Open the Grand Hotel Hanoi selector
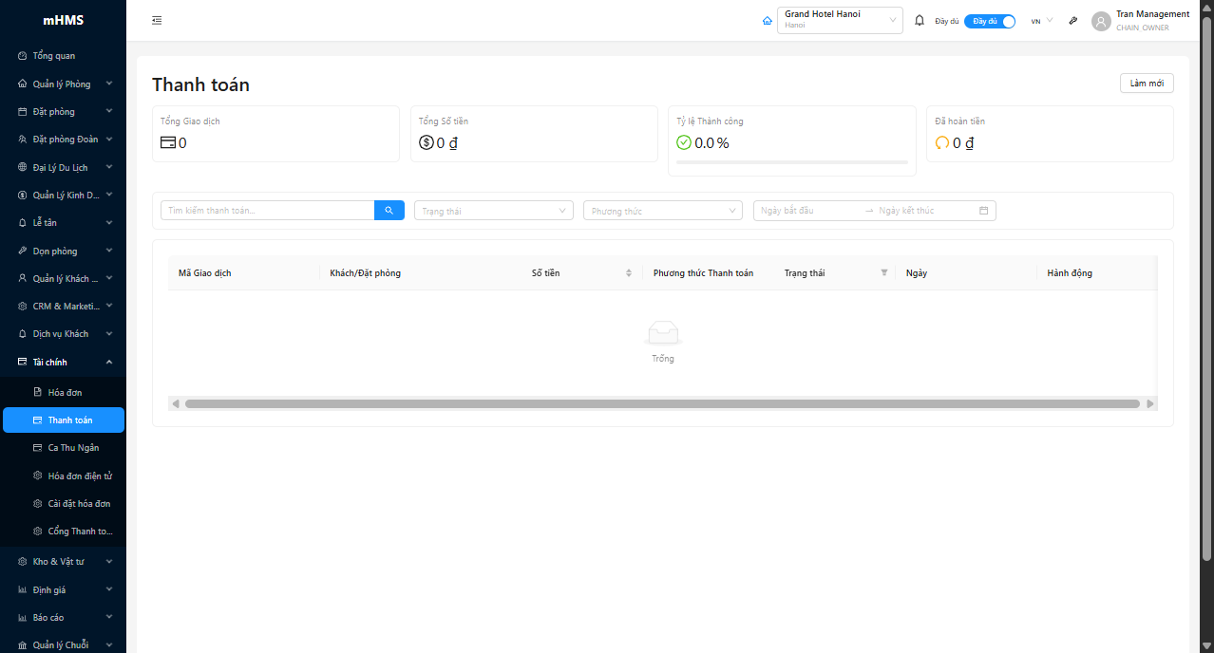The image size is (1214, 653). point(840,21)
